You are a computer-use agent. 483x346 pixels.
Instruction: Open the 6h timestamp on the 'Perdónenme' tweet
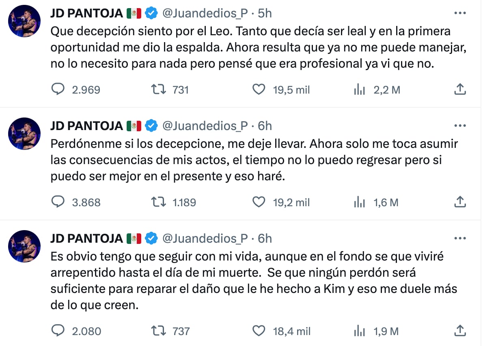click(x=265, y=126)
